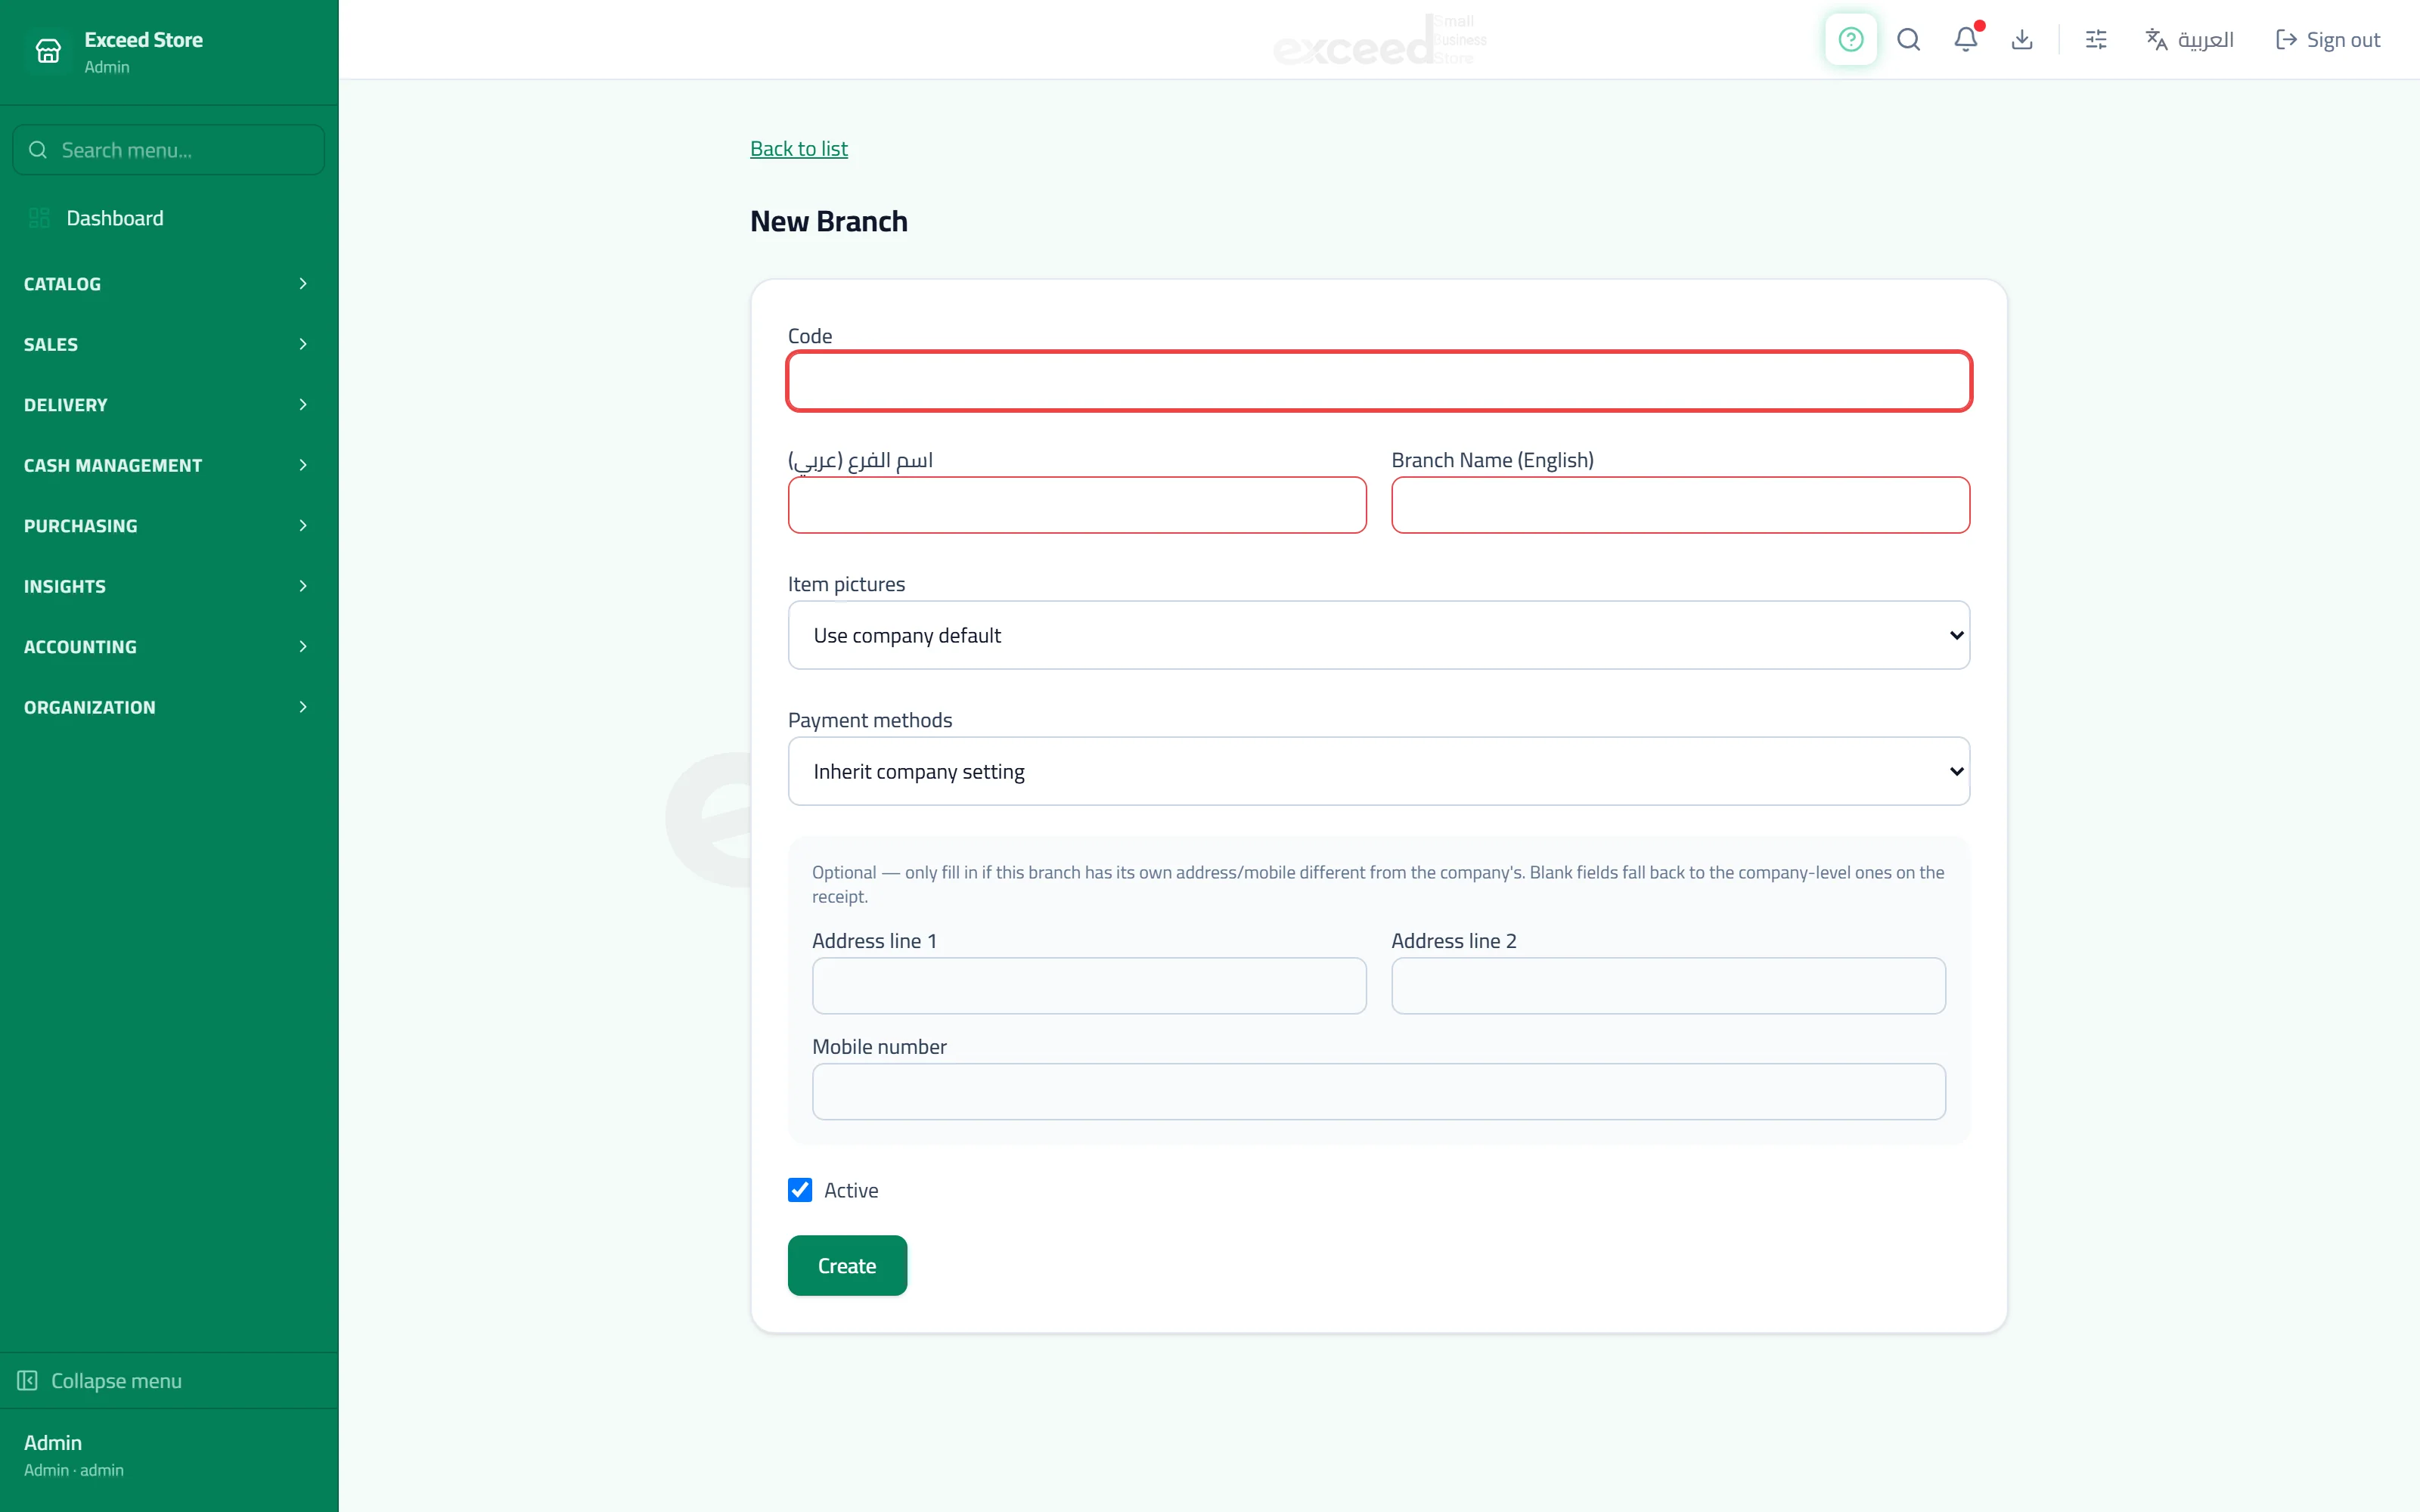Open the notifications bell
2420x1512 pixels.
click(1966, 40)
